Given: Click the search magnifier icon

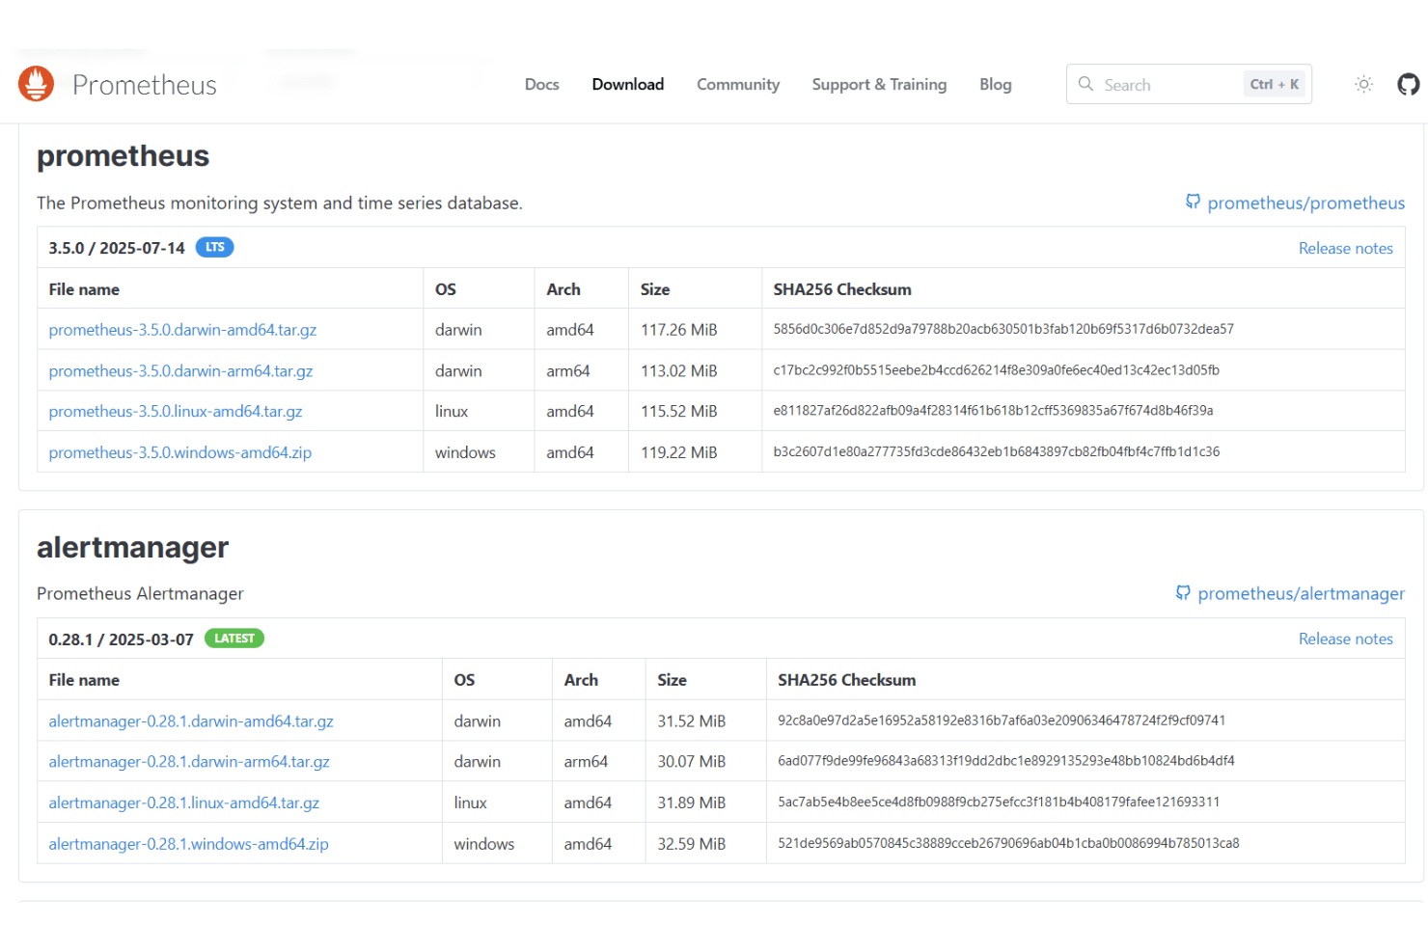Looking at the screenshot, I should [1085, 84].
